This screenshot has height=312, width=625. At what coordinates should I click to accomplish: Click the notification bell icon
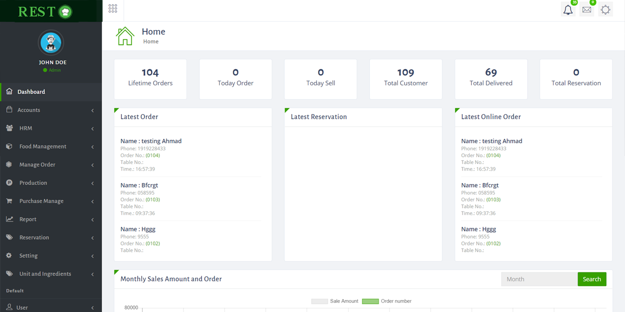(568, 10)
